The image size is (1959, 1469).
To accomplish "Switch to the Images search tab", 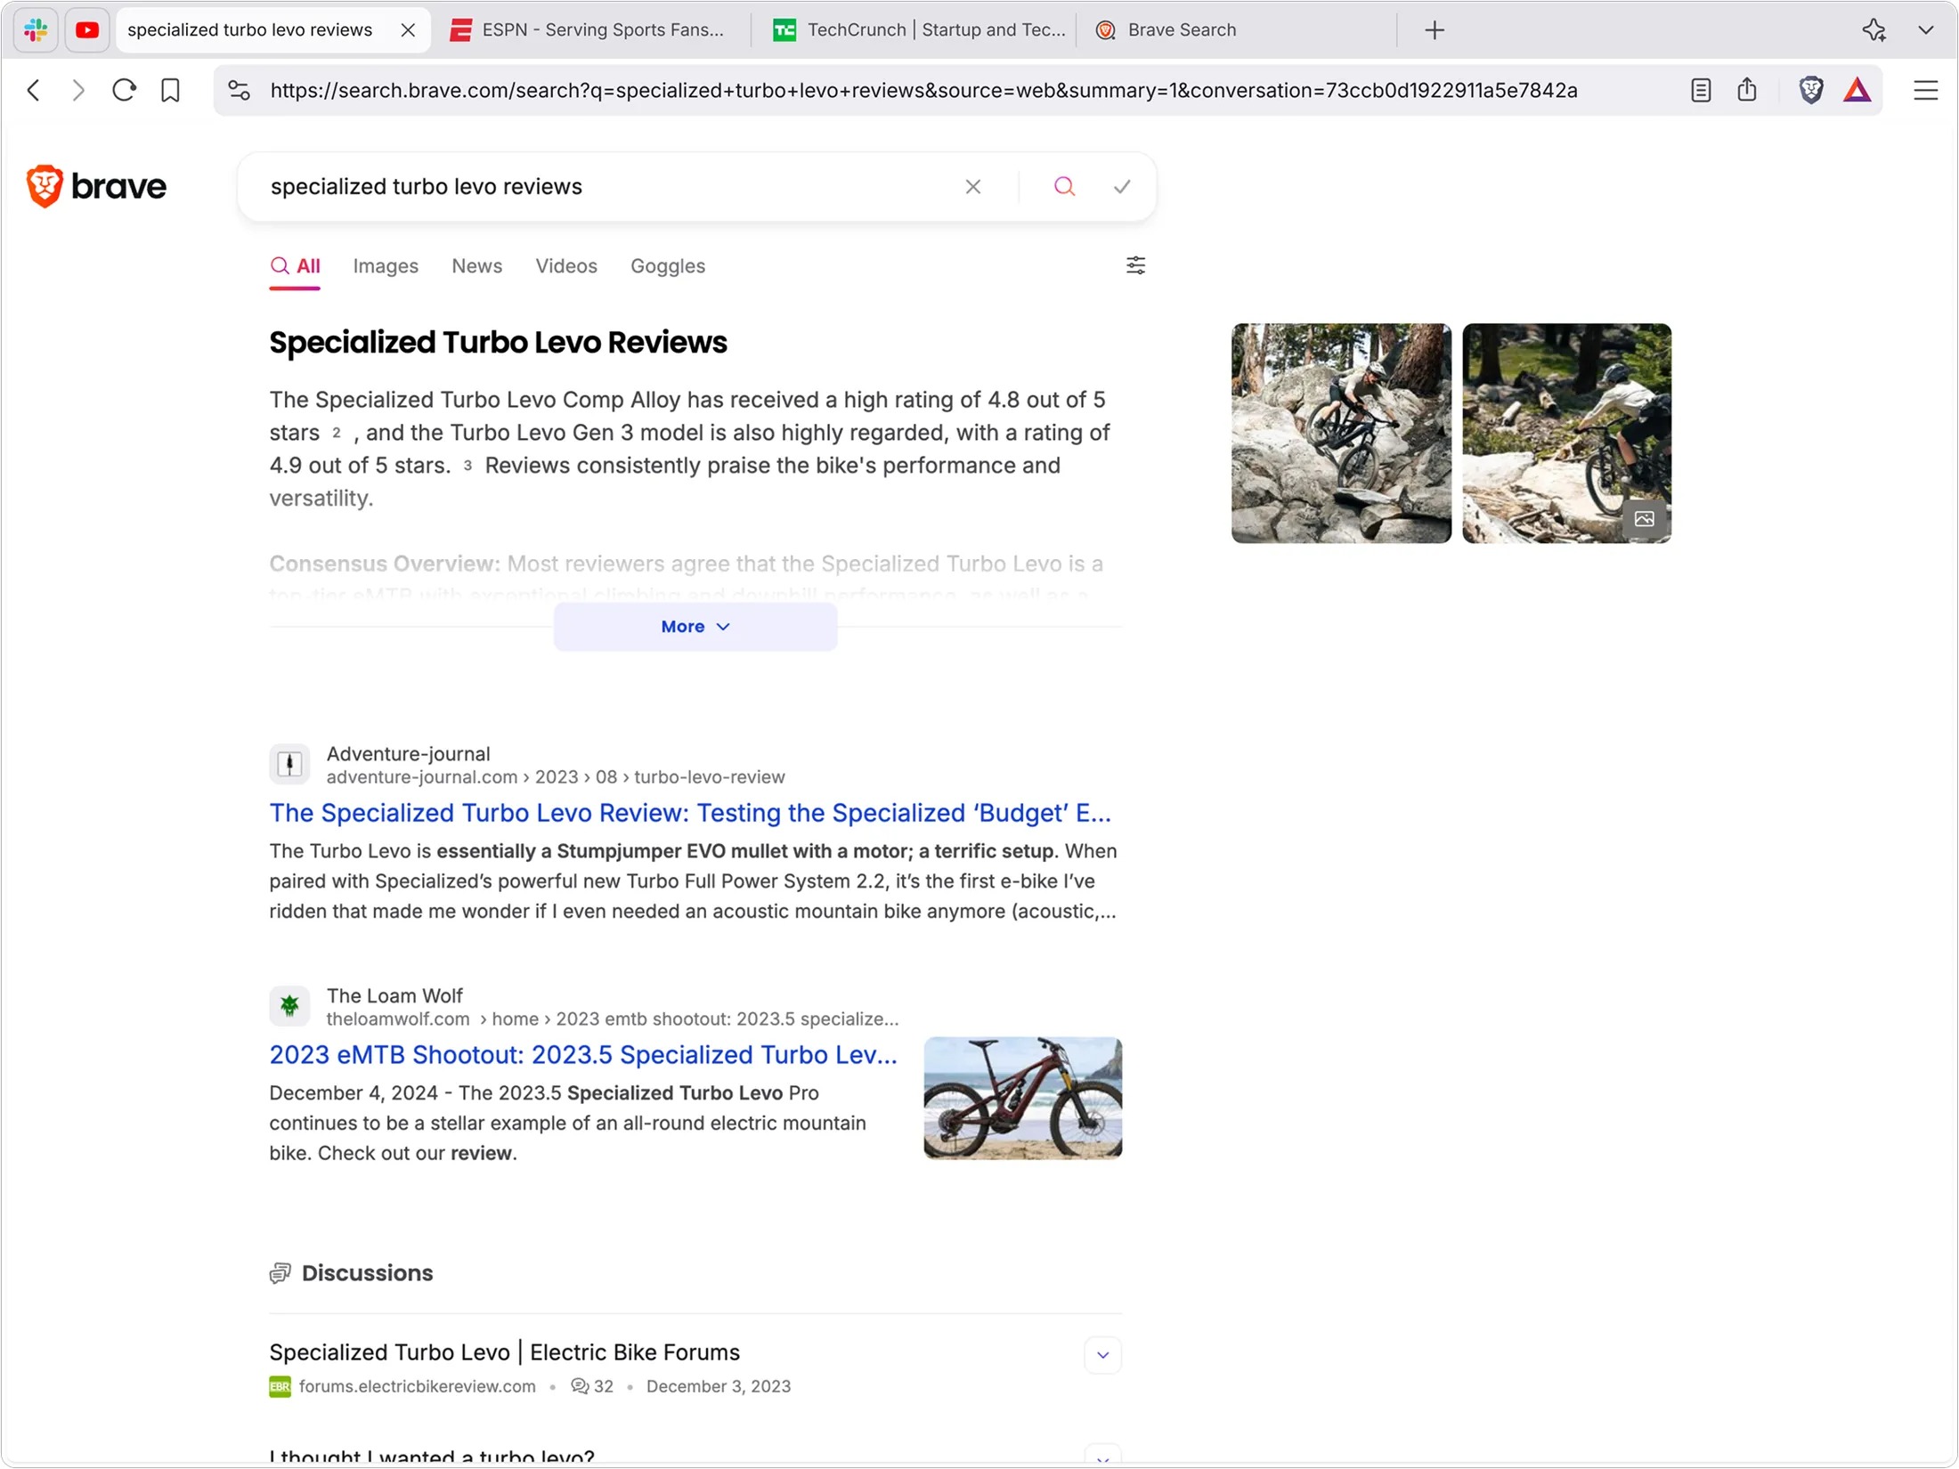I will pos(385,265).
